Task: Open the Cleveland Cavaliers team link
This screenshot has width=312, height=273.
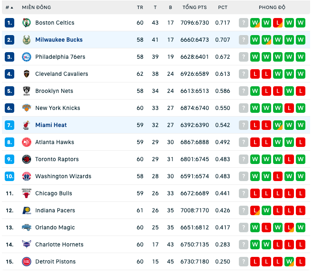Action: (x=61, y=74)
